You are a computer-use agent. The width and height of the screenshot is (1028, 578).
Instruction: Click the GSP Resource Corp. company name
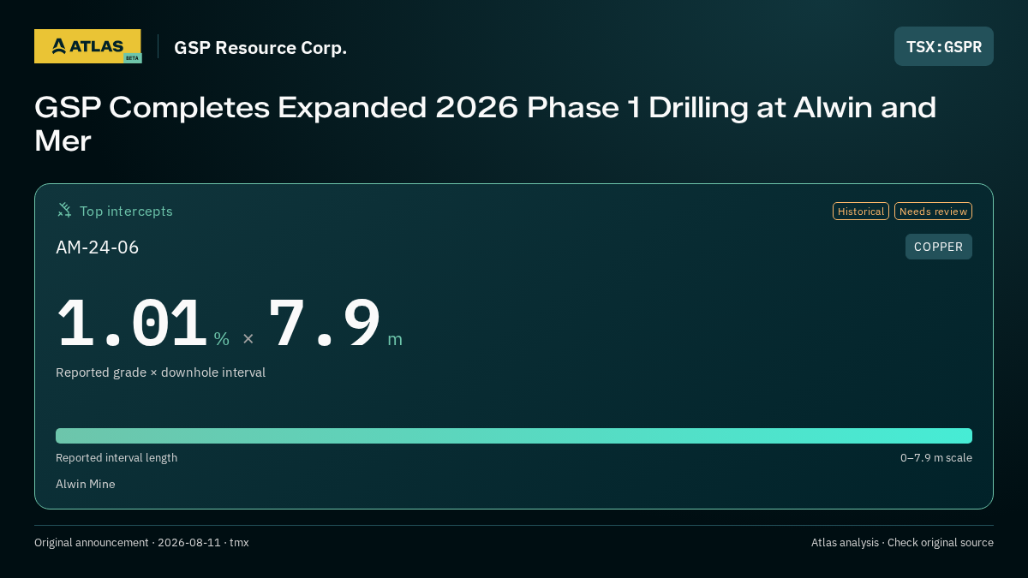[260, 47]
